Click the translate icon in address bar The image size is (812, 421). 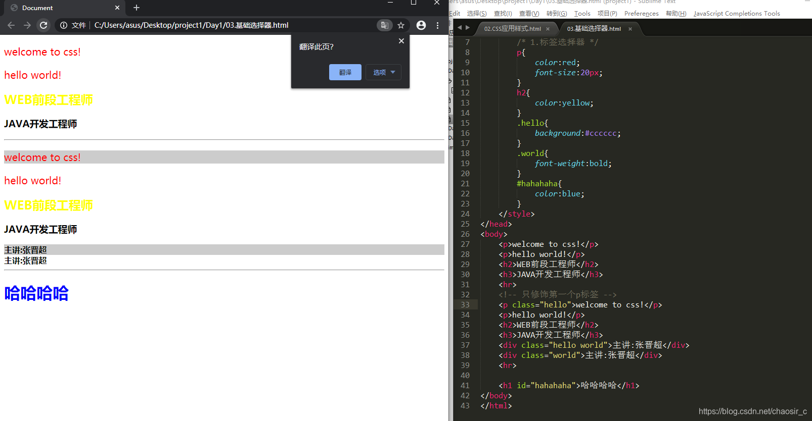384,25
